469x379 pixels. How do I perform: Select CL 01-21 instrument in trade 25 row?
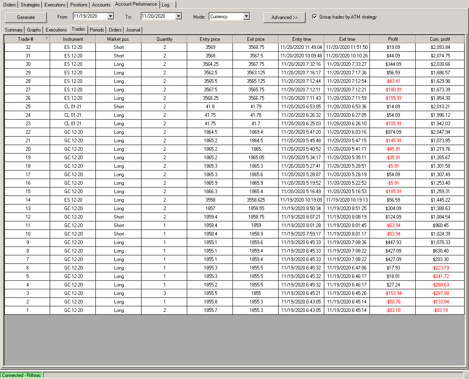[73, 107]
